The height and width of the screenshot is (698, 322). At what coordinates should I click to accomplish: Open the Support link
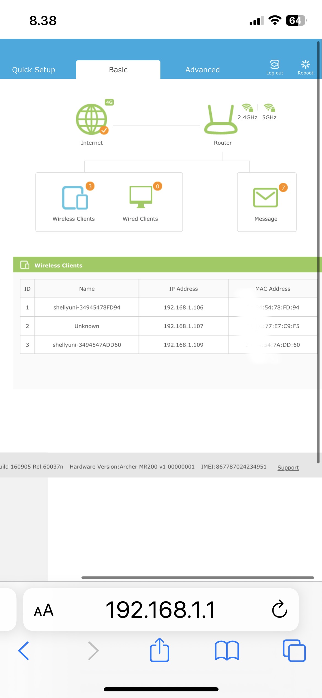(x=288, y=468)
